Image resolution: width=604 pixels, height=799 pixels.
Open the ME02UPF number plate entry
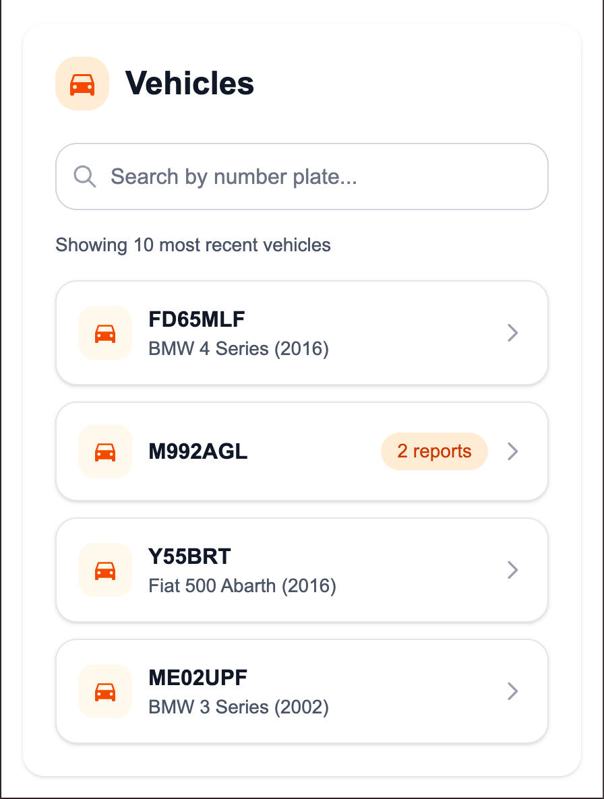tap(198, 677)
